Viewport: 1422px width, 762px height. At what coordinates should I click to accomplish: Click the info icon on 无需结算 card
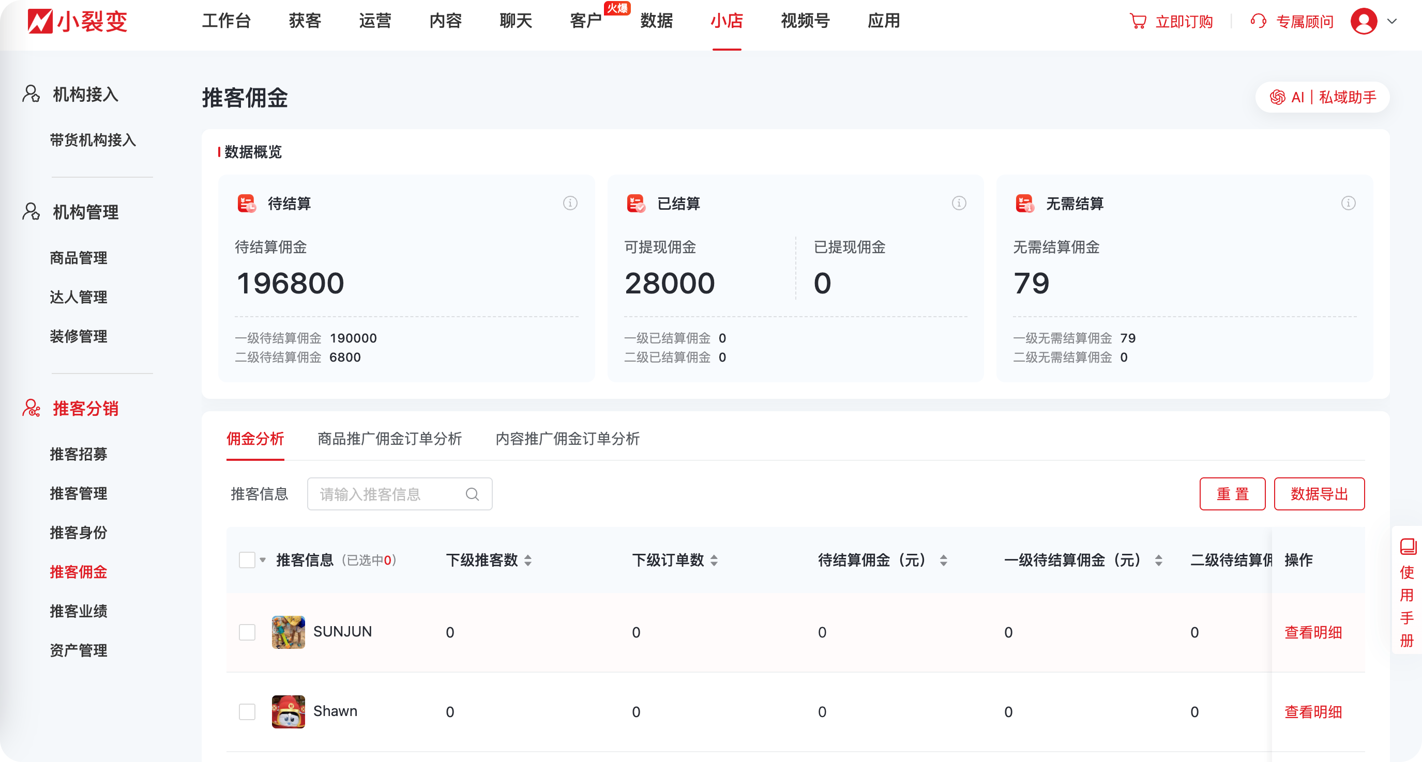tap(1348, 204)
